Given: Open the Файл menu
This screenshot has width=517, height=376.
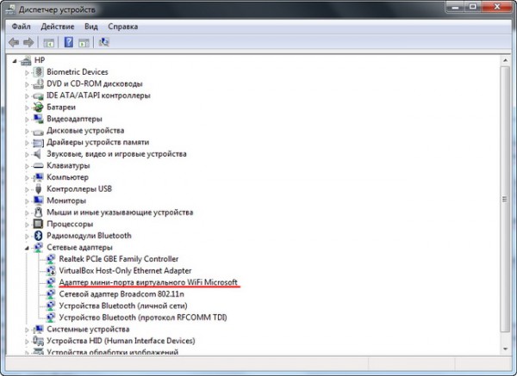Looking at the screenshot, I should coord(21,26).
